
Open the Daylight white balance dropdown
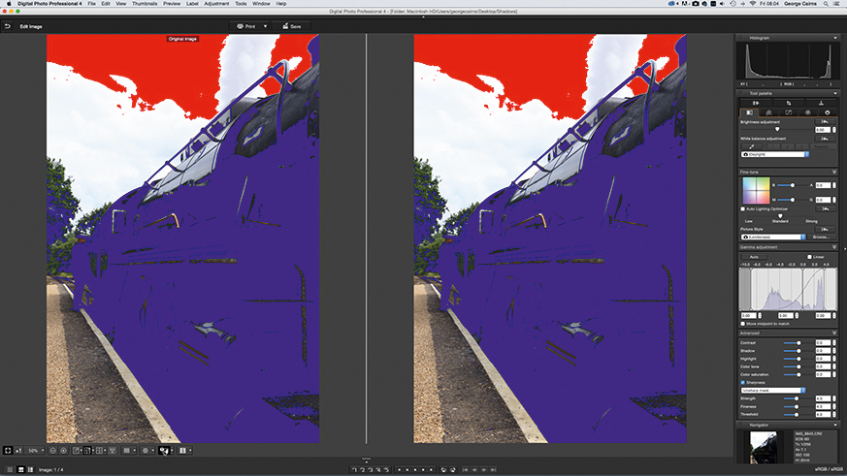point(775,154)
